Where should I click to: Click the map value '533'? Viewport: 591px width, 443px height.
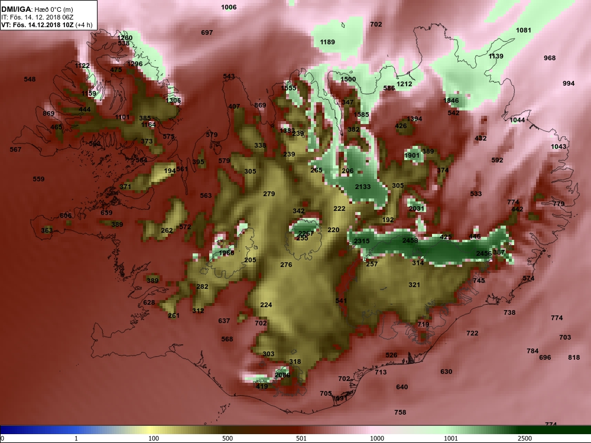tap(476, 194)
